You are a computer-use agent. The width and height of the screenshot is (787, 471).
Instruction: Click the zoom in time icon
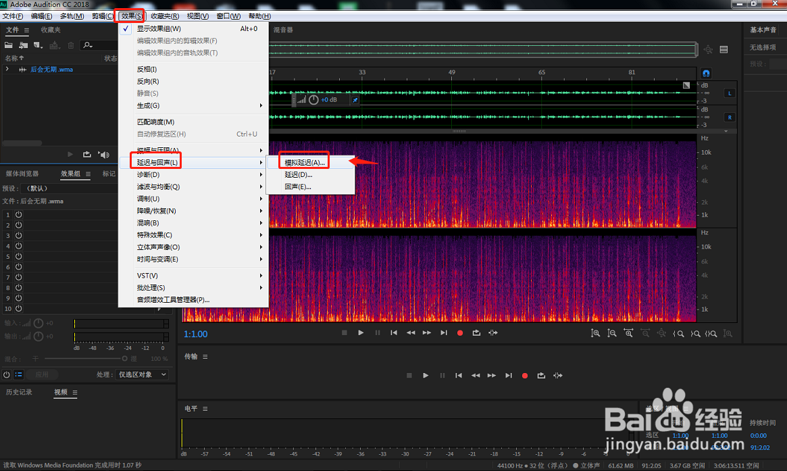pyautogui.click(x=628, y=333)
